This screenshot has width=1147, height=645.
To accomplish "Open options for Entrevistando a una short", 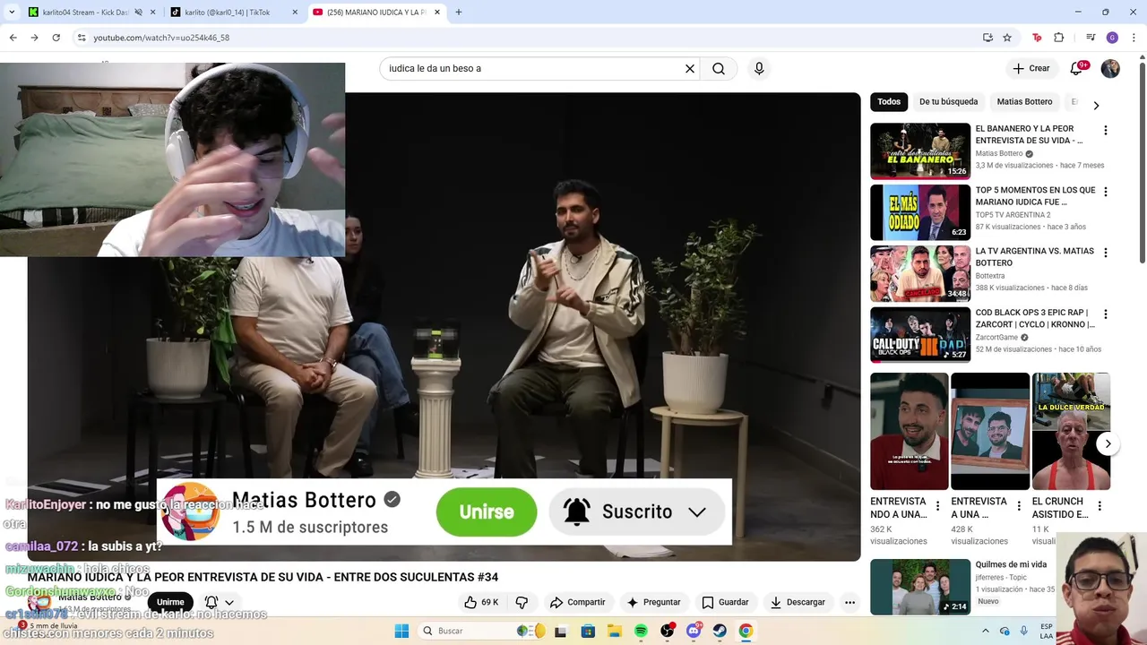I will (938, 506).
